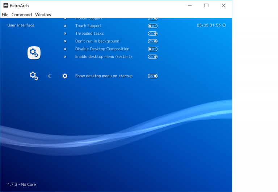
Task: Click the RetroArch title bar app icon
Action: pyautogui.click(x=6, y=5)
